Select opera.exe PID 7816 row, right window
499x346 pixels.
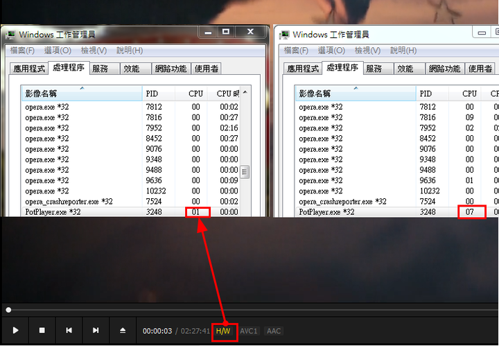pos(397,117)
